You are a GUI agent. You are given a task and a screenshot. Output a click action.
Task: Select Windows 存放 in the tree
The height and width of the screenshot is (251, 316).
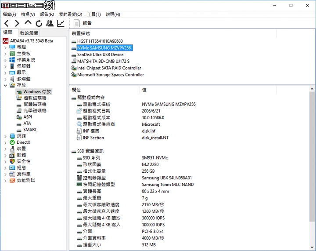coord(37,91)
